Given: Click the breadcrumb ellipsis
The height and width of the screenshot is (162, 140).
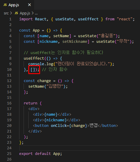Looking at the screenshot, I should (x=36, y=14).
